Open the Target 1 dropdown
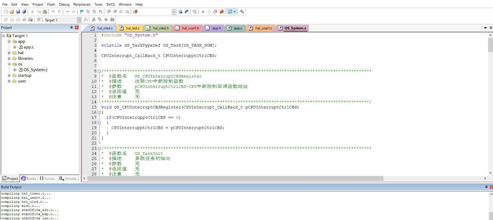The width and height of the screenshot is (493, 220). (x=79, y=20)
